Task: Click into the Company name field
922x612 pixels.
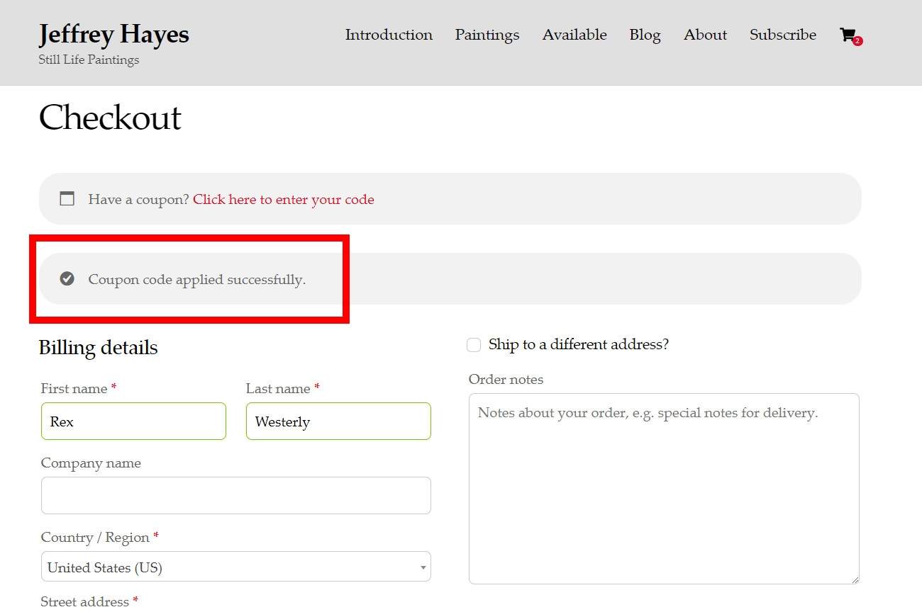Action: 235,496
